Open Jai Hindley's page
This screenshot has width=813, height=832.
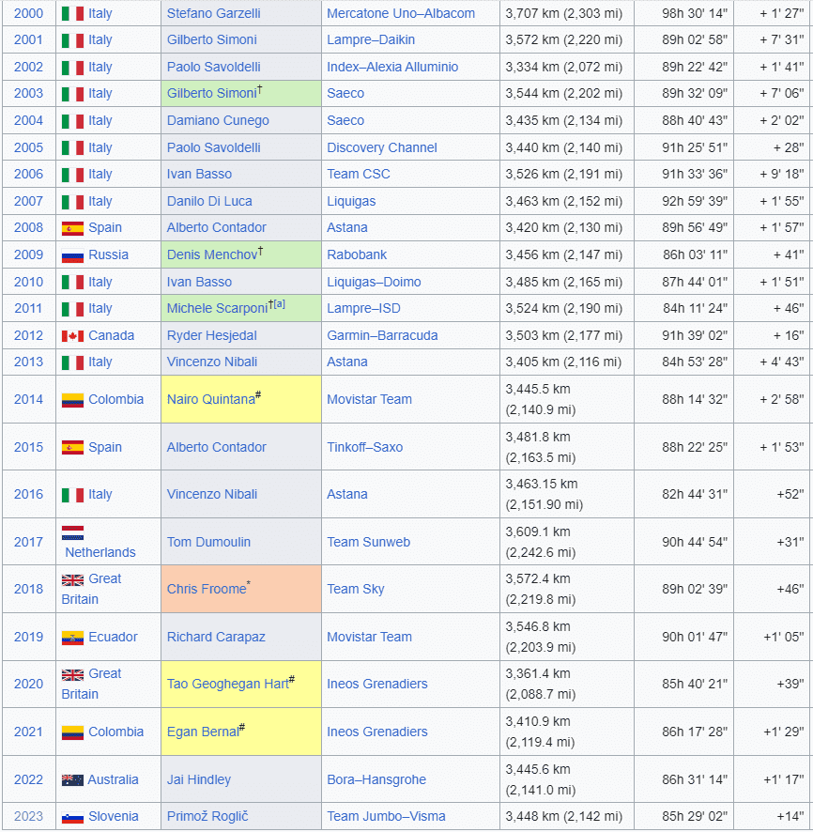tap(199, 780)
